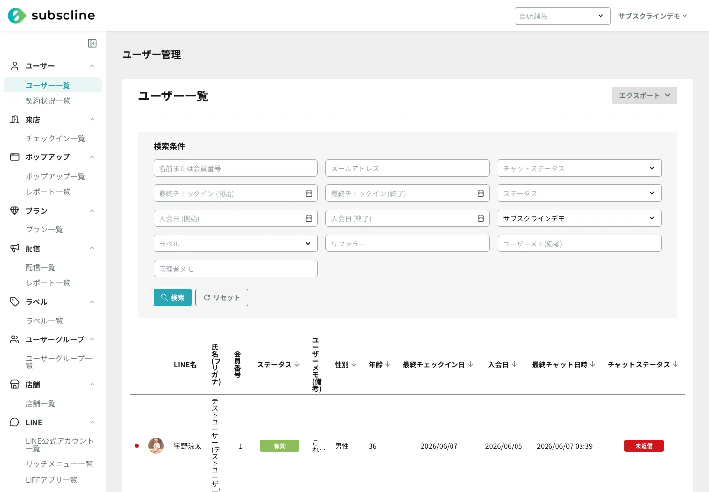Screen dimensions: 709x492
Task: Click the 有効 status badge for 宇野涼太
Action: coord(280,446)
